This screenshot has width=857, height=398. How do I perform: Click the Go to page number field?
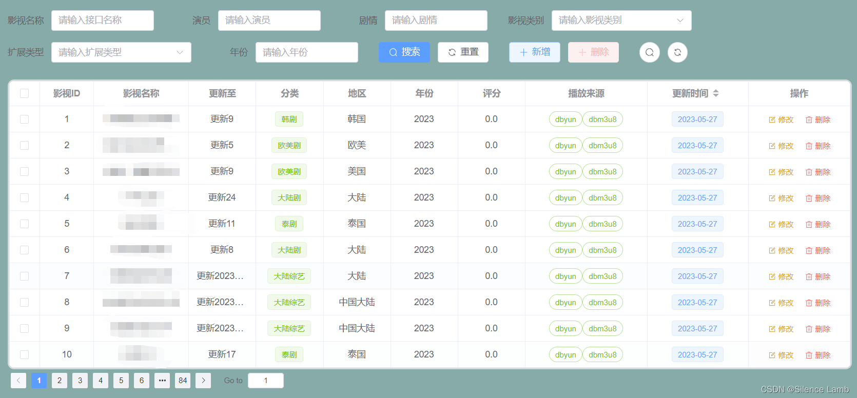coord(266,381)
